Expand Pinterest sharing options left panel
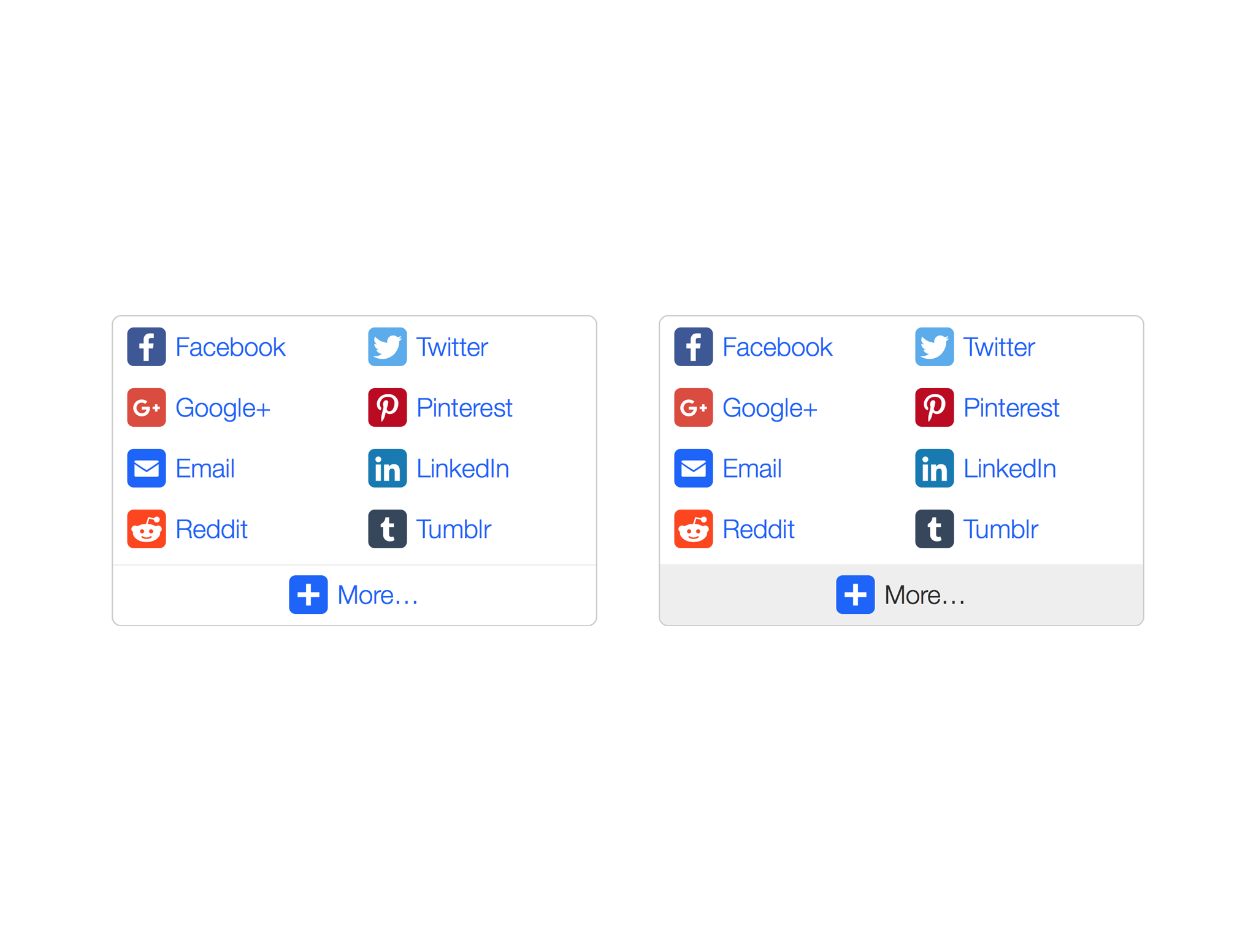The height and width of the screenshot is (942, 1256). [x=465, y=407]
